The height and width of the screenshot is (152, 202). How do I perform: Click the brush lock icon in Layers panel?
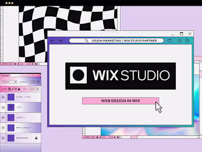(13, 89)
